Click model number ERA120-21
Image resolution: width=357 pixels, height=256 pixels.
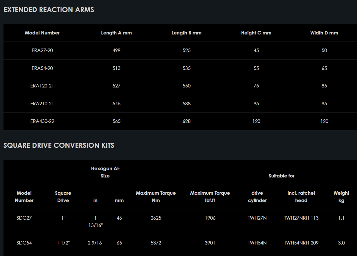click(42, 86)
